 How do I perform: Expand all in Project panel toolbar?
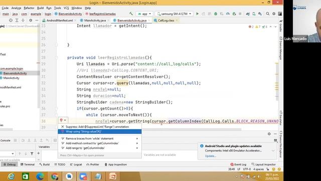coord(17,20)
